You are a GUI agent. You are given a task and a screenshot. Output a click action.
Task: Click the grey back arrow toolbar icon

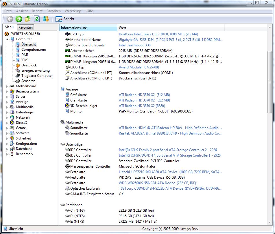click(x=10, y=19)
